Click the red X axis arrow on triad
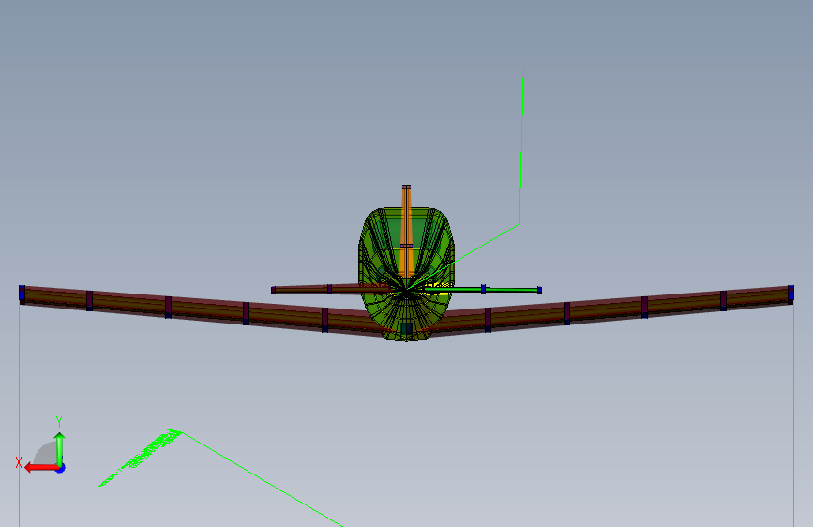The width and height of the screenshot is (813, 527). click(40, 468)
